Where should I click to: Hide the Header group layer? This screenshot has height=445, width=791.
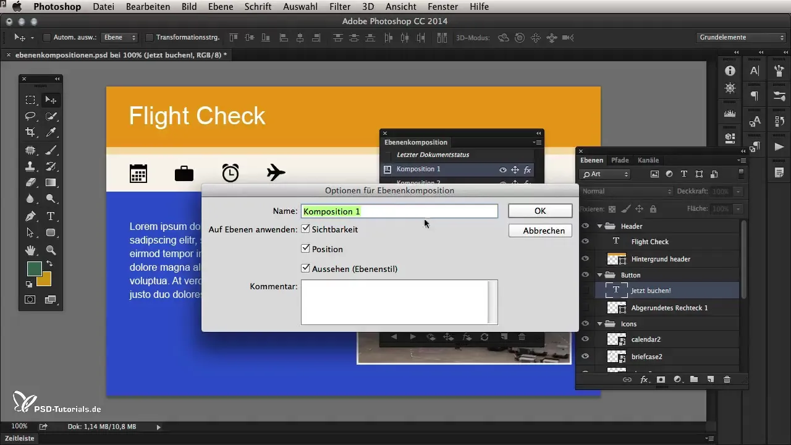(585, 226)
